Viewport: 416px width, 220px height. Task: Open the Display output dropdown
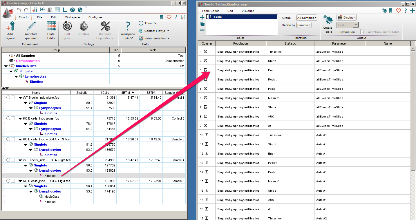click(346, 17)
